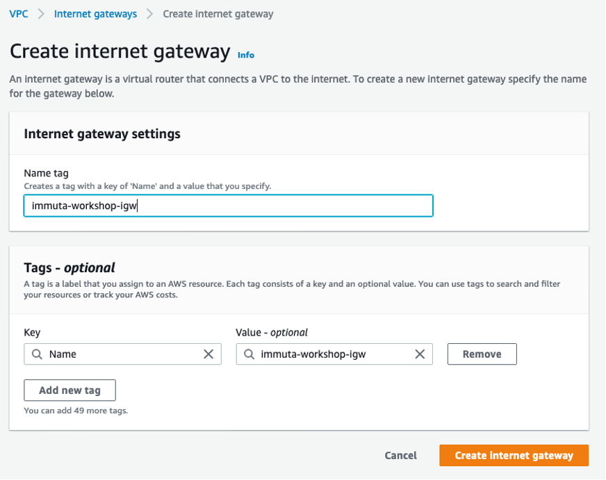
Task: Remove the Name tag row
Action: (482, 354)
